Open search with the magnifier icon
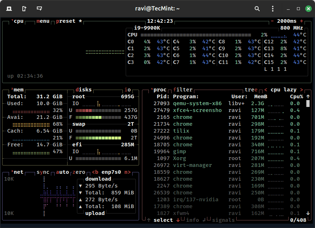Viewport: 315px width, 228px height. point(257,8)
